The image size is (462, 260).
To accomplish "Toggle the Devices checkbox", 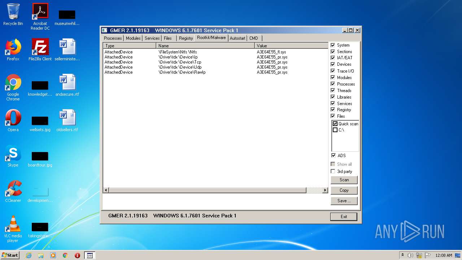I will click(333, 64).
